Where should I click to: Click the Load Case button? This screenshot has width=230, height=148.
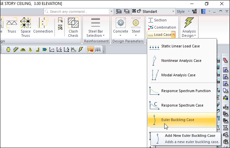coord(159,35)
